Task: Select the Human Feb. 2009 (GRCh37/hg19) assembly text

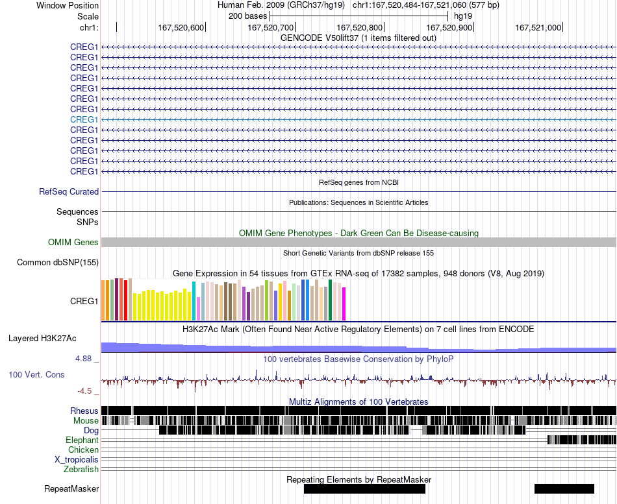Action: [281, 5]
